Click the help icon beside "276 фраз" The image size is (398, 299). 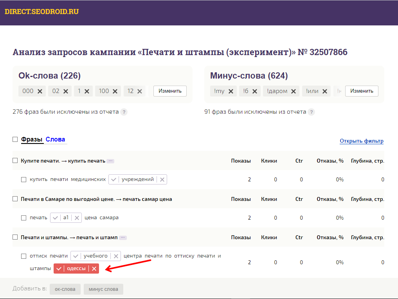pos(124,112)
